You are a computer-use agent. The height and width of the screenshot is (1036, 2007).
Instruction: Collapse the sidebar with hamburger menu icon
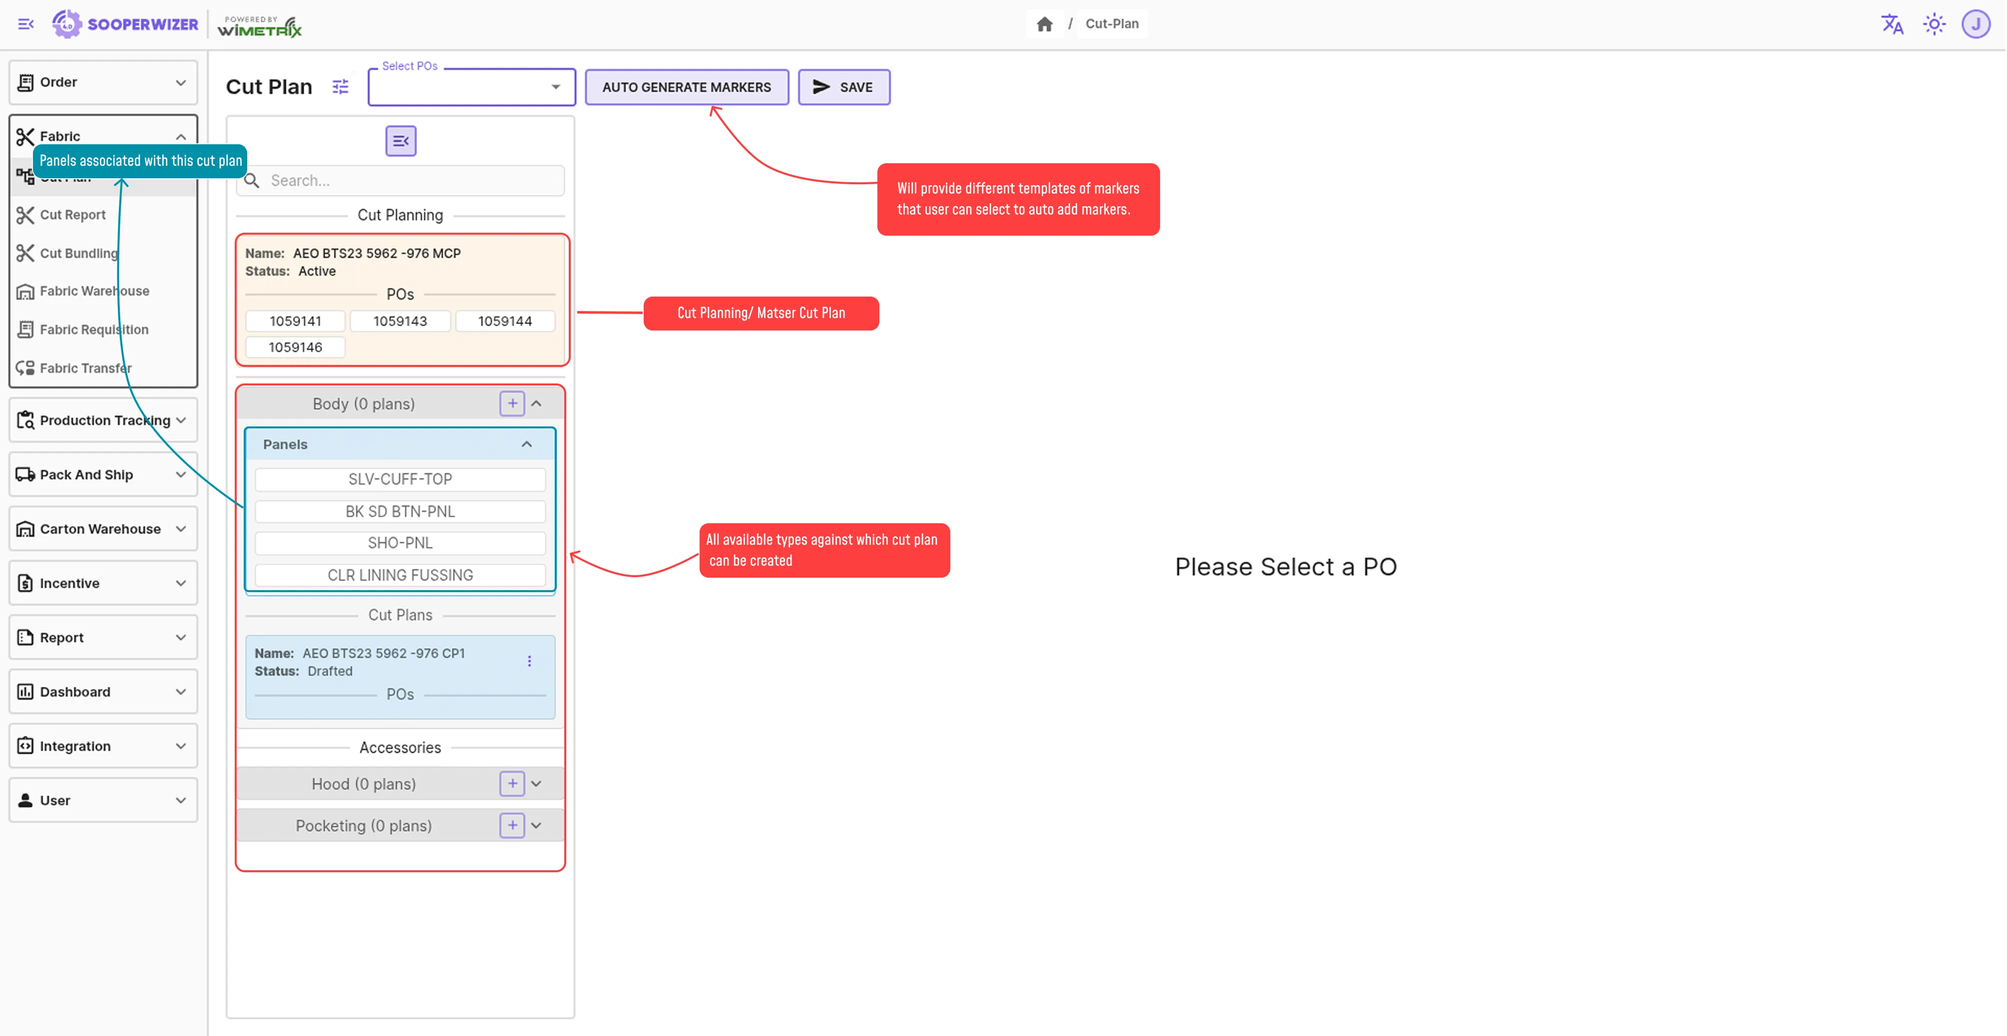(25, 24)
